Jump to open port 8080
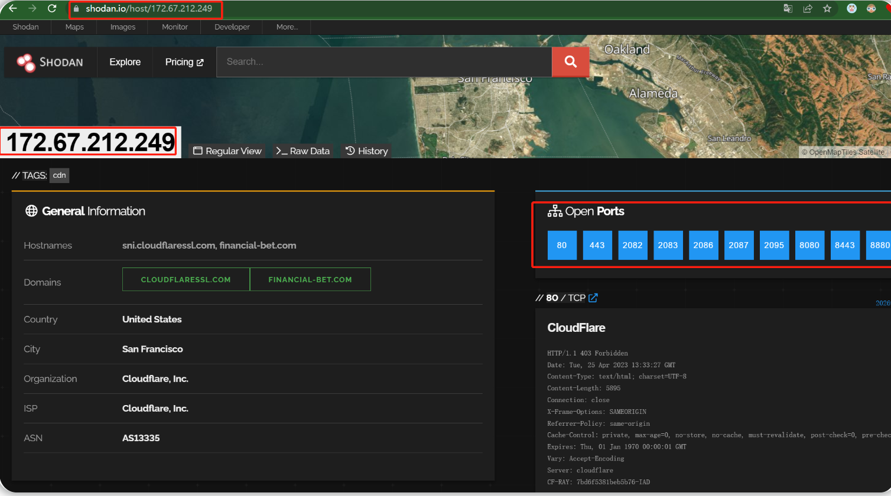Screen dimensions: 891x496 point(809,245)
